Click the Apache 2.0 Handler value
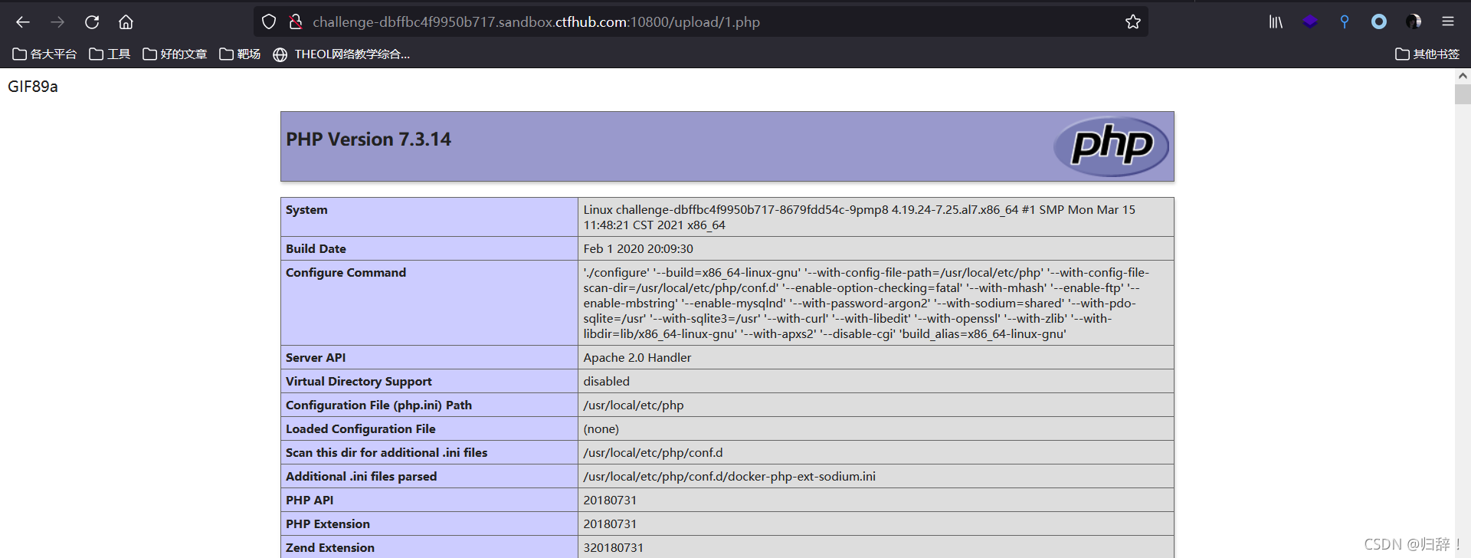 coord(637,358)
